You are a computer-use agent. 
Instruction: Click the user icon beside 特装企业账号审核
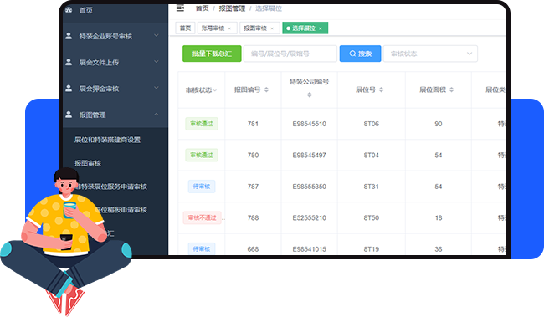(69, 36)
